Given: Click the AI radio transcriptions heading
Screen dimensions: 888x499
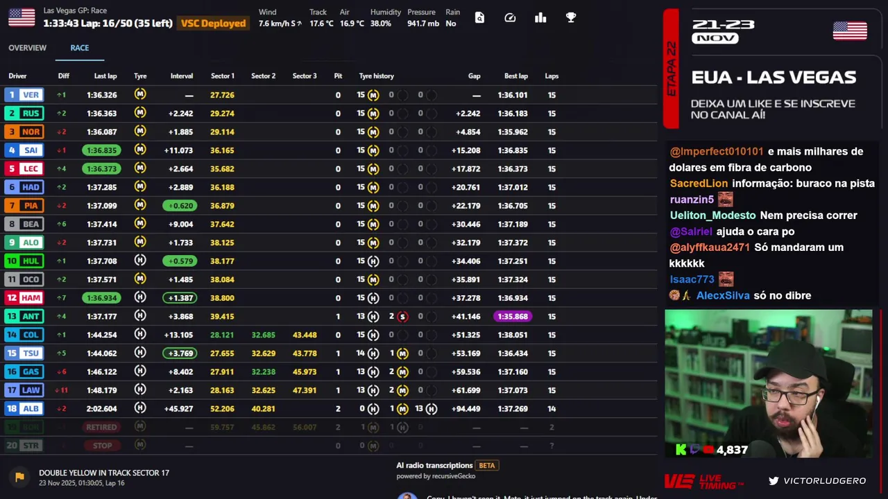Looking at the screenshot, I should [434, 466].
